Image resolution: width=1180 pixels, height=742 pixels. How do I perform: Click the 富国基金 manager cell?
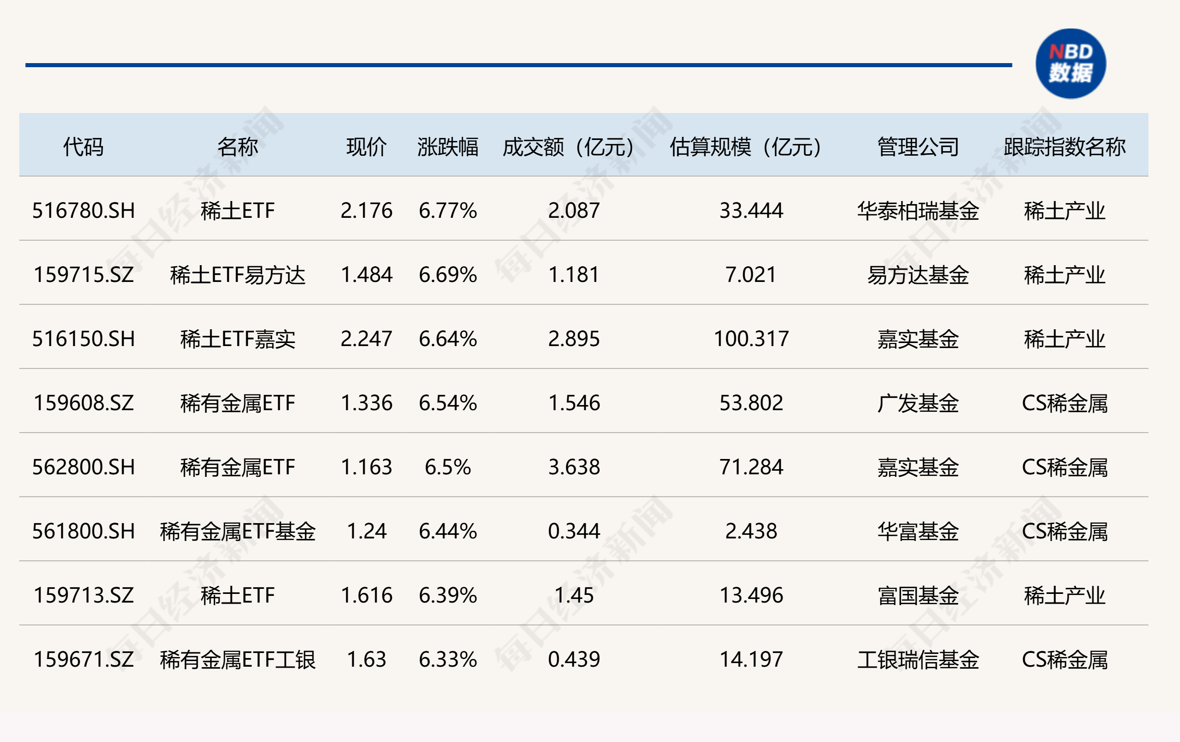point(918,595)
